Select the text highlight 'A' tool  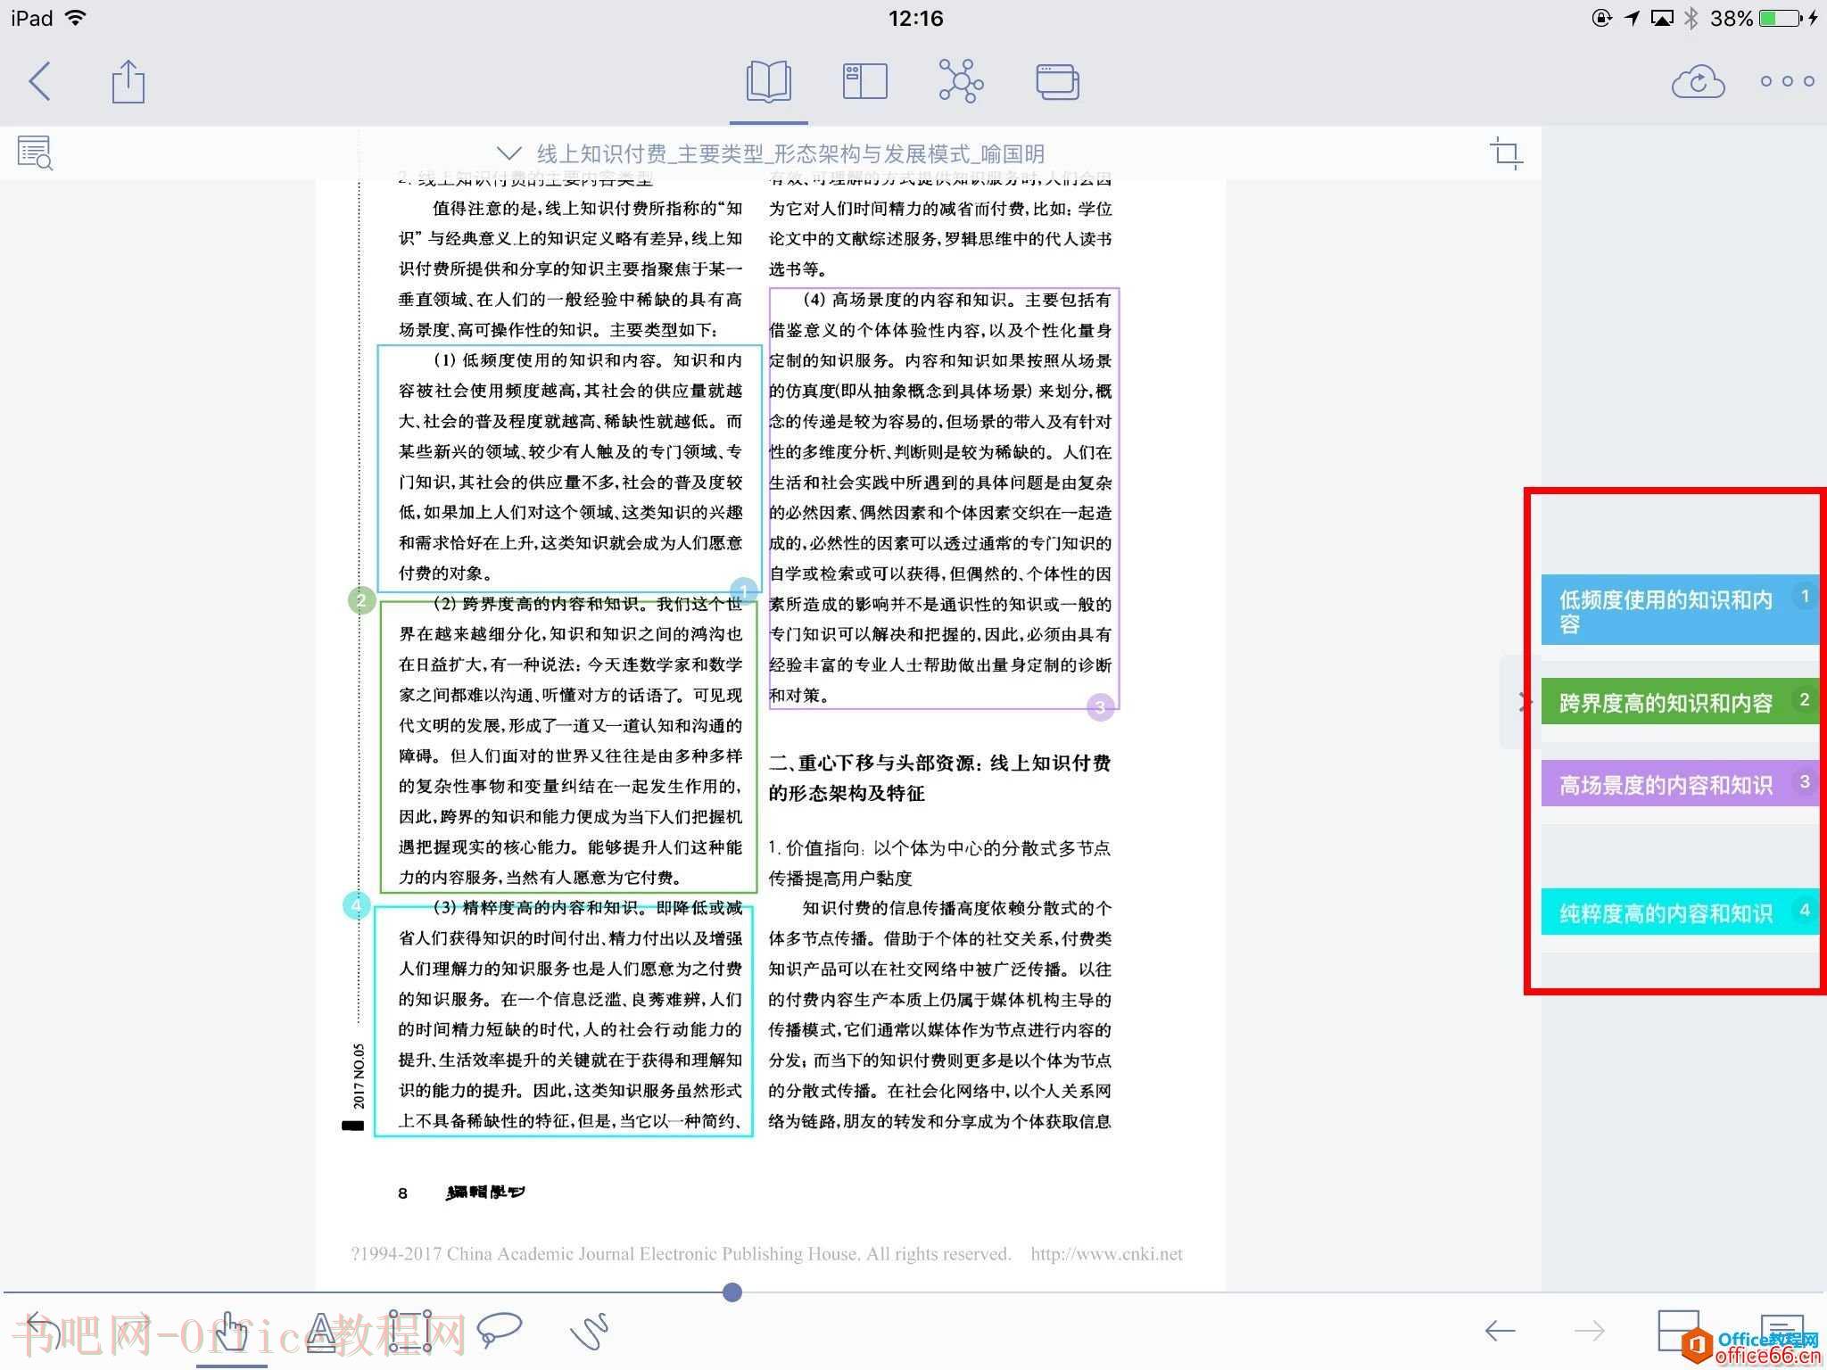[321, 1332]
